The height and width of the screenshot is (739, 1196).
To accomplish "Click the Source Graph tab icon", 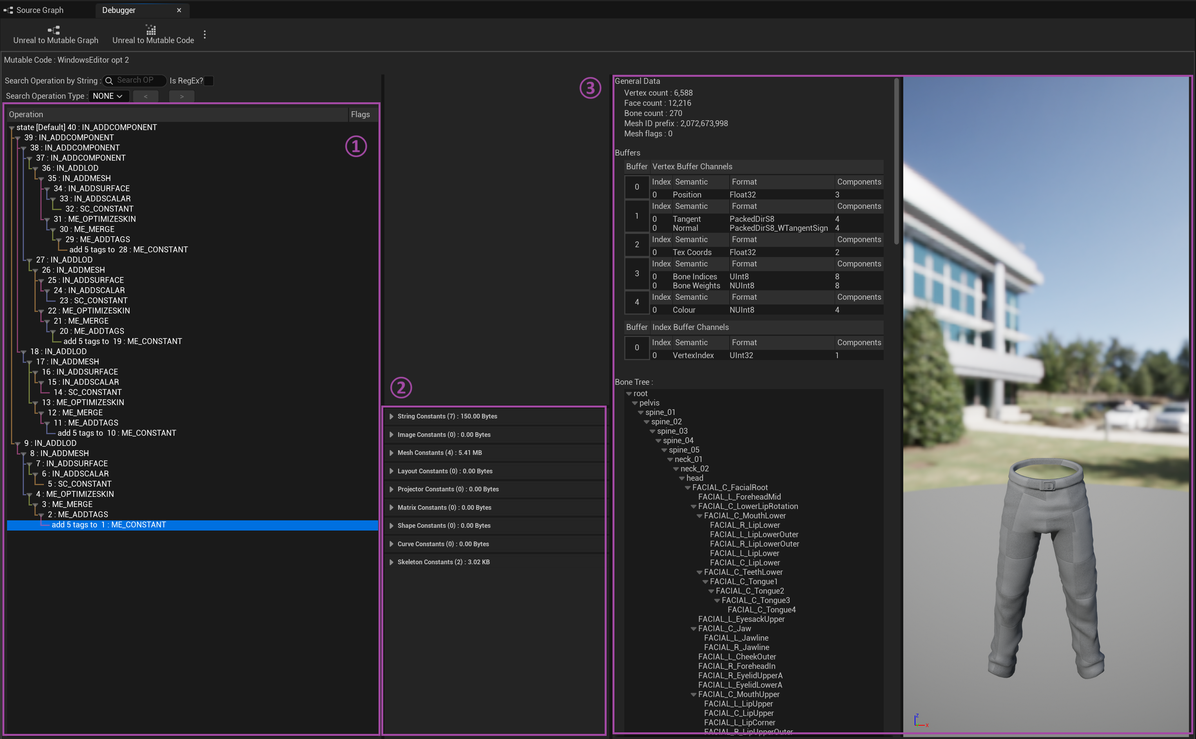I will tap(8, 10).
